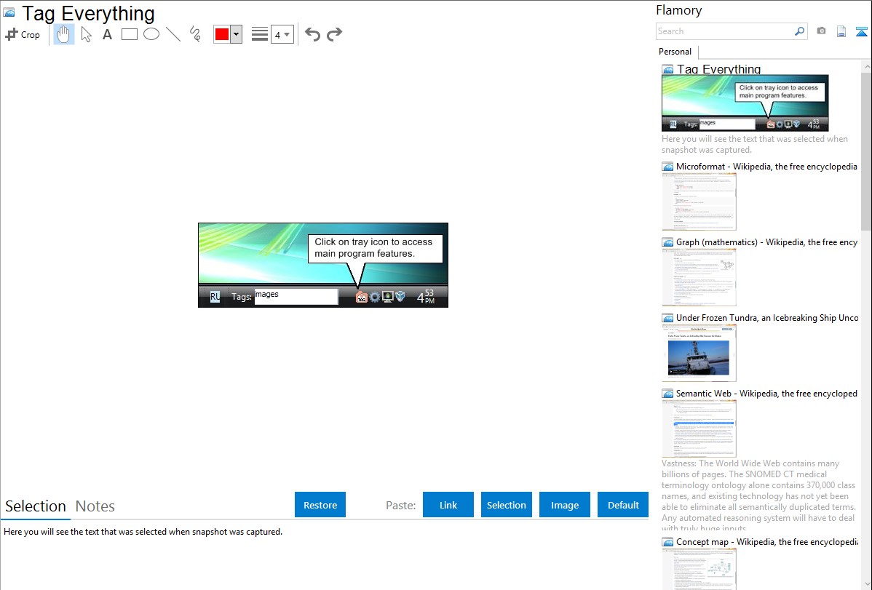Click the red color swatch
Image resolution: width=872 pixels, height=590 pixels.
pos(222,34)
